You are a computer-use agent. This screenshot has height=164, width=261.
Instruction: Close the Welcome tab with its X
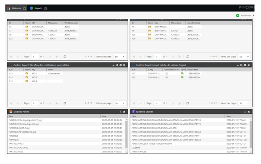tap(24, 8)
